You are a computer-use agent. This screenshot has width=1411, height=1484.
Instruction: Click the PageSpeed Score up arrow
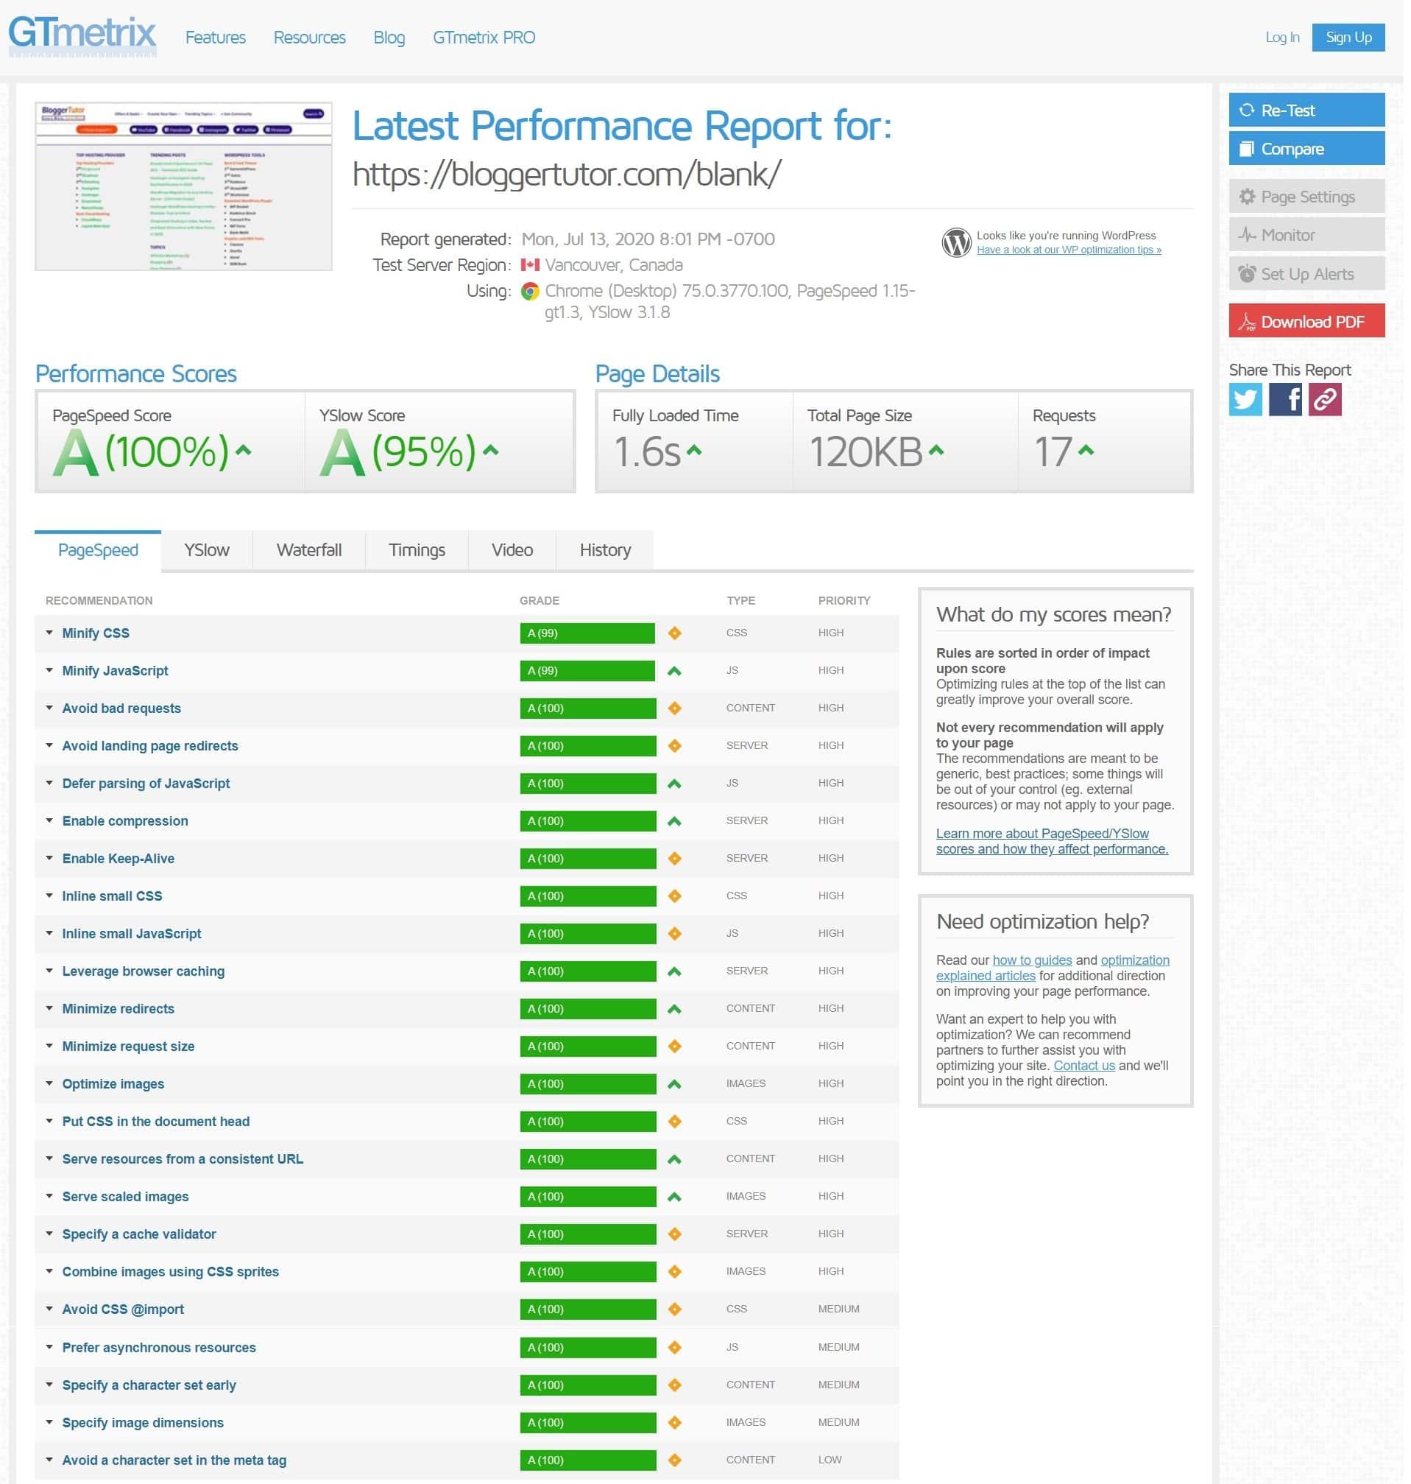click(243, 450)
